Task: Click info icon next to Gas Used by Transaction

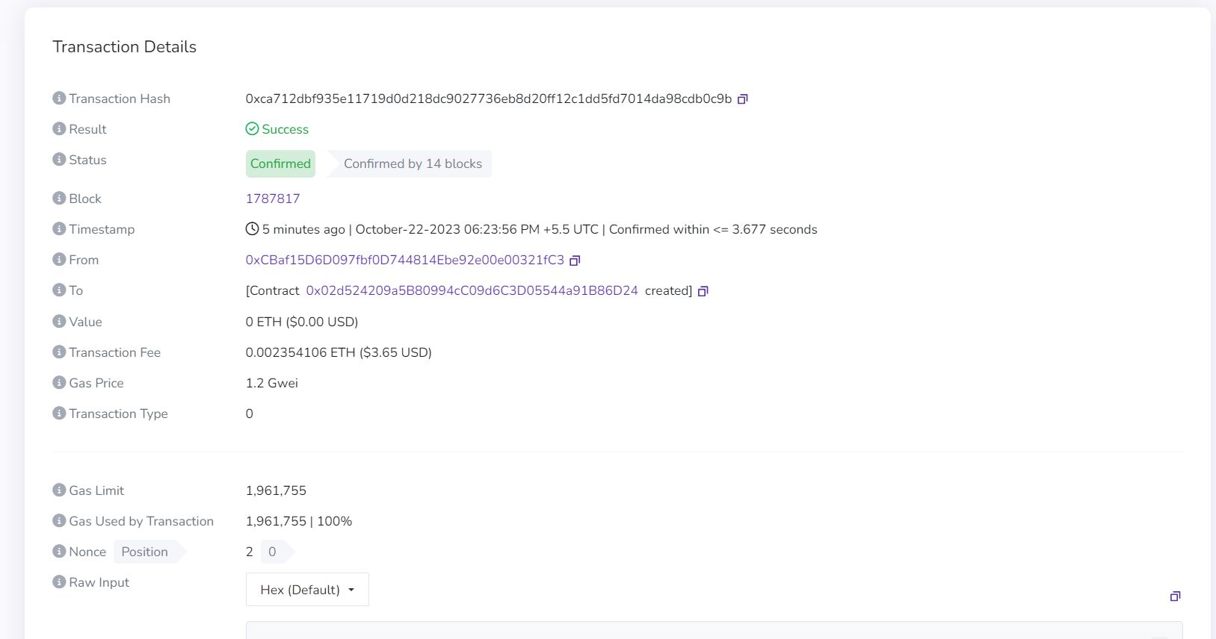Action: (x=59, y=520)
